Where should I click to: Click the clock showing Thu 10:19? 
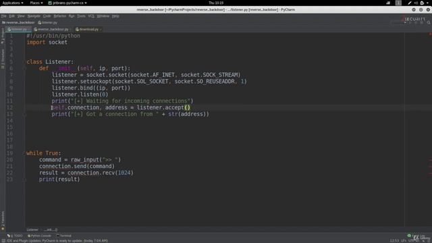click(x=216, y=3)
